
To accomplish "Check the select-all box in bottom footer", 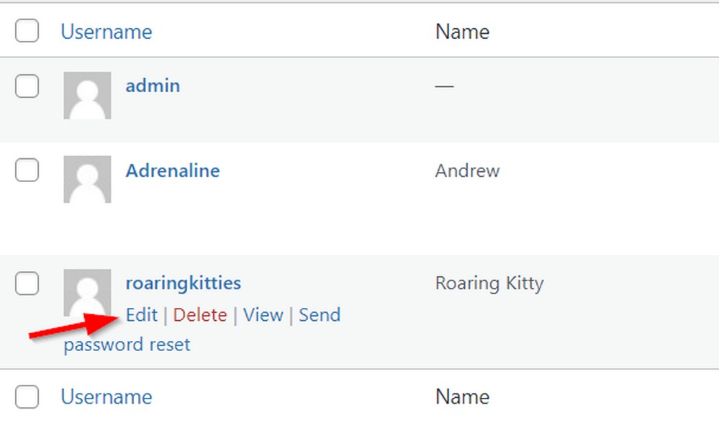I will (27, 396).
